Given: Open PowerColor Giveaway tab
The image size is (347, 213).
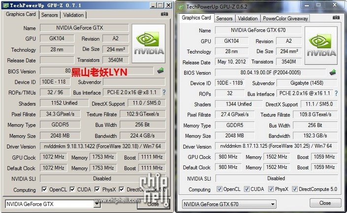Looking at the screenshot, I should point(285,19).
